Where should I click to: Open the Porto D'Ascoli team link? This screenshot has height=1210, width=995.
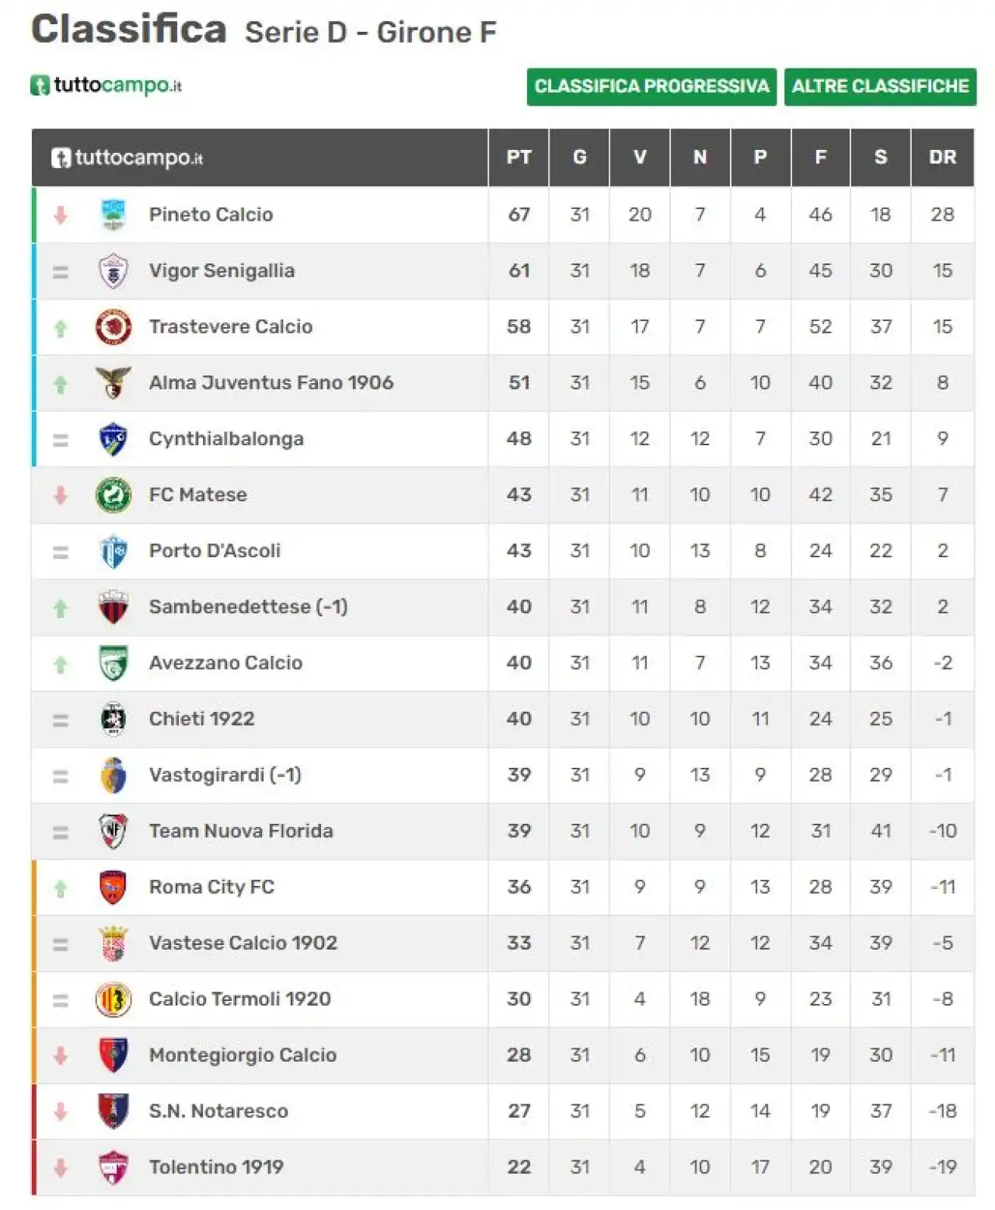[x=215, y=551]
